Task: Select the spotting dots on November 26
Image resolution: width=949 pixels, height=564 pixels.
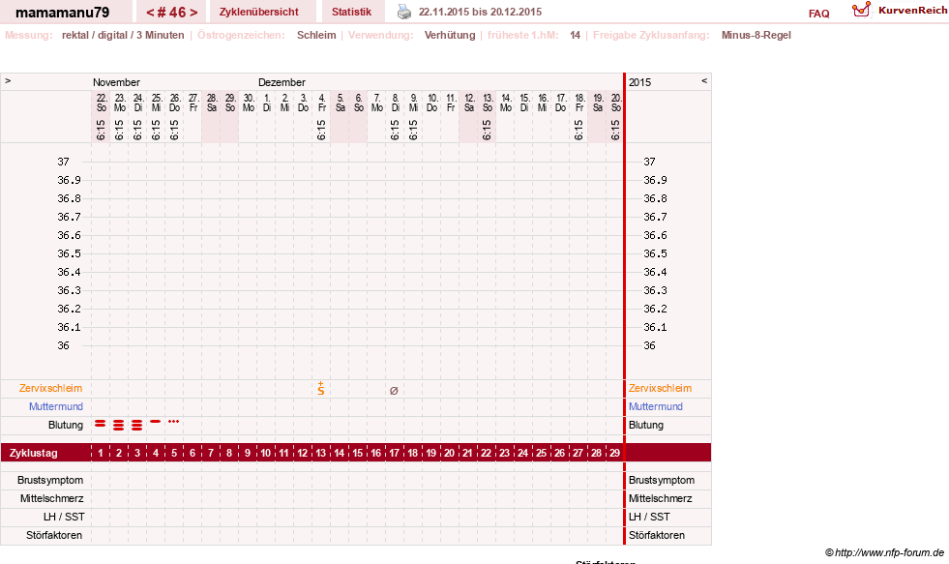Action: (x=174, y=421)
